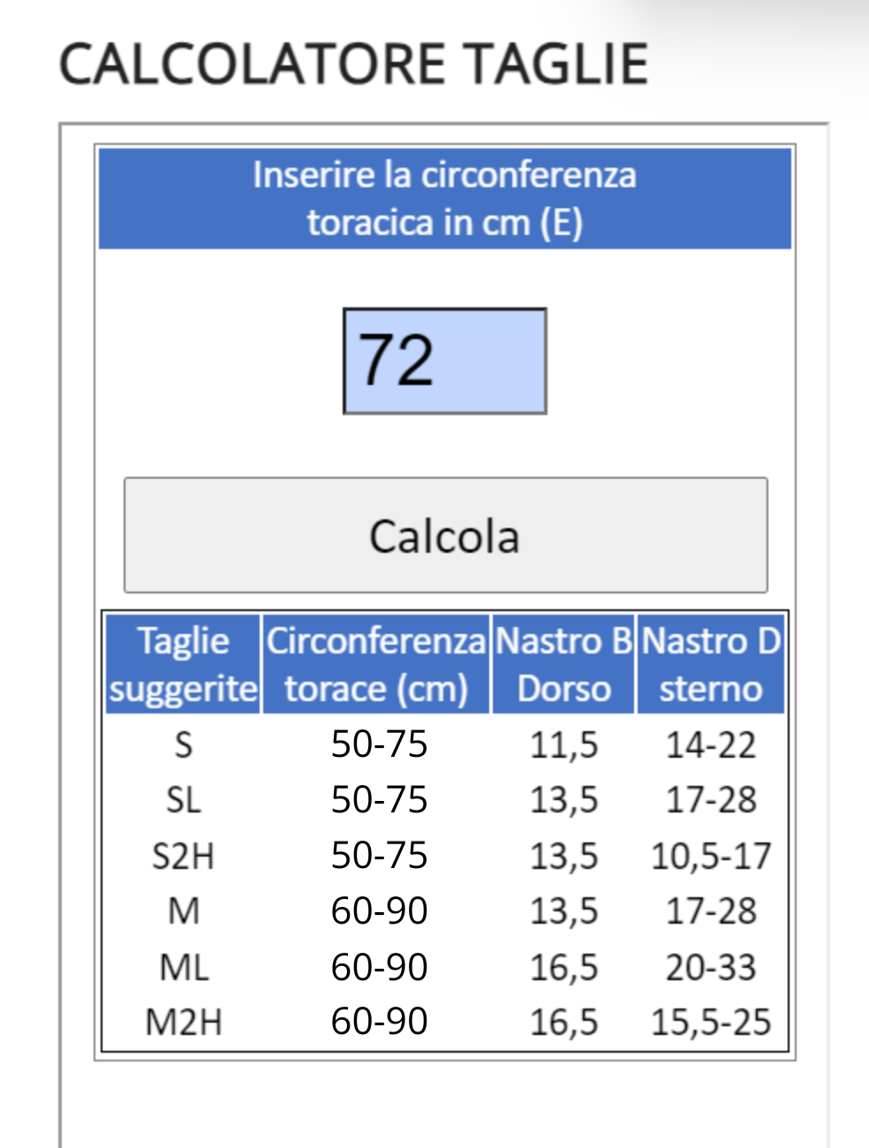Select the 10,5-17 sterno value
869x1148 pixels.
pos(711,856)
